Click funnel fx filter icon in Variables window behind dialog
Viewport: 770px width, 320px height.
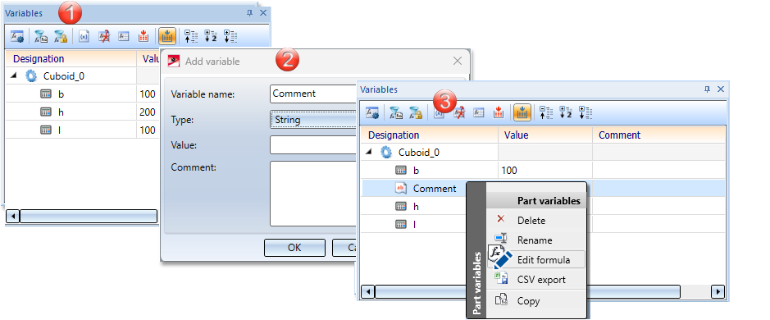[x=41, y=36]
